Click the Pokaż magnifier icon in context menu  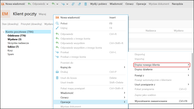(57, 23)
